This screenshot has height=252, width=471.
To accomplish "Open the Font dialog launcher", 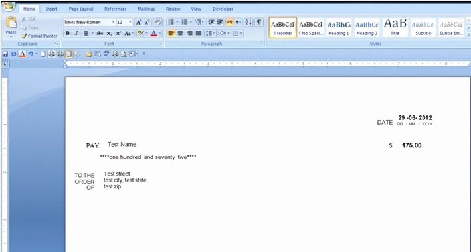I will tap(160, 44).
